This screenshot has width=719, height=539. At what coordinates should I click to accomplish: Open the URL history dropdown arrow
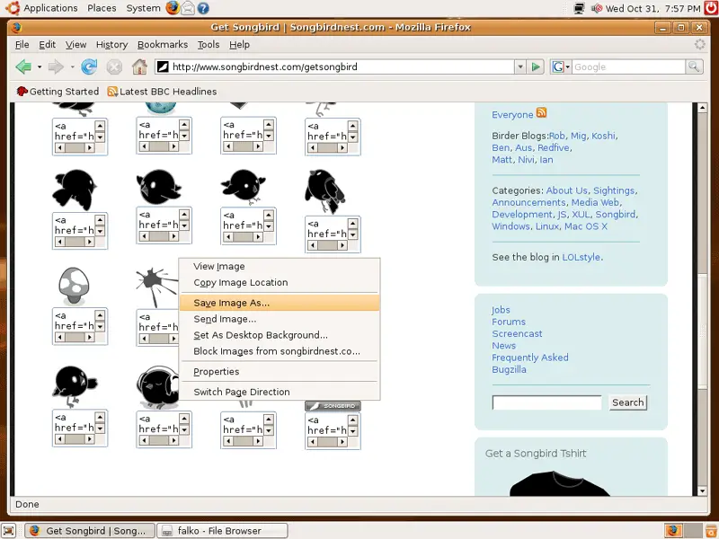pyautogui.click(x=519, y=66)
